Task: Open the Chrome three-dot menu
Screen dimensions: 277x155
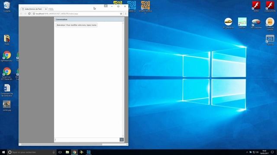Action: pyautogui.click(x=126, y=14)
